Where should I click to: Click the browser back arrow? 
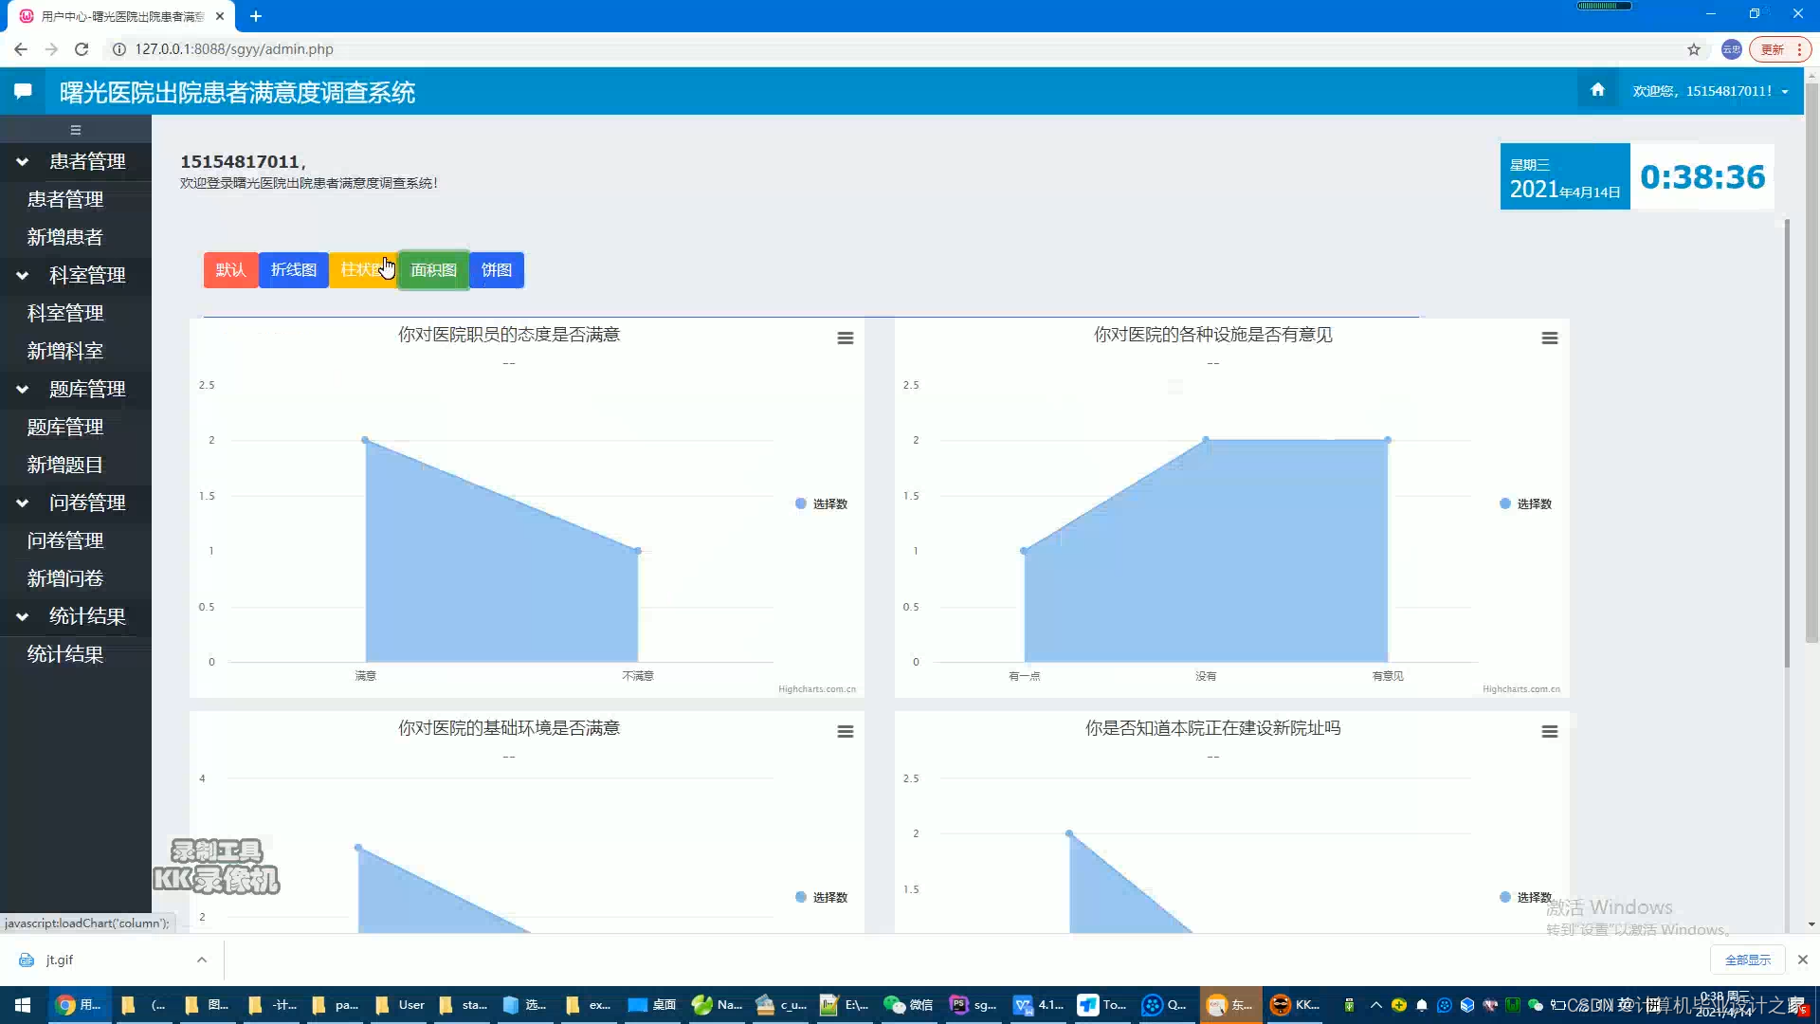21,49
